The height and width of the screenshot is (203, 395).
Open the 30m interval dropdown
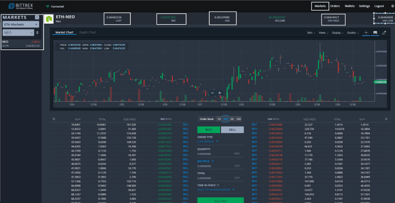(311, 33)
